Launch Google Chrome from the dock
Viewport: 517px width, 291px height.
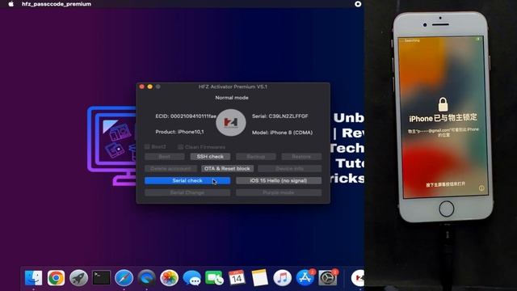(x=56, y=278)
